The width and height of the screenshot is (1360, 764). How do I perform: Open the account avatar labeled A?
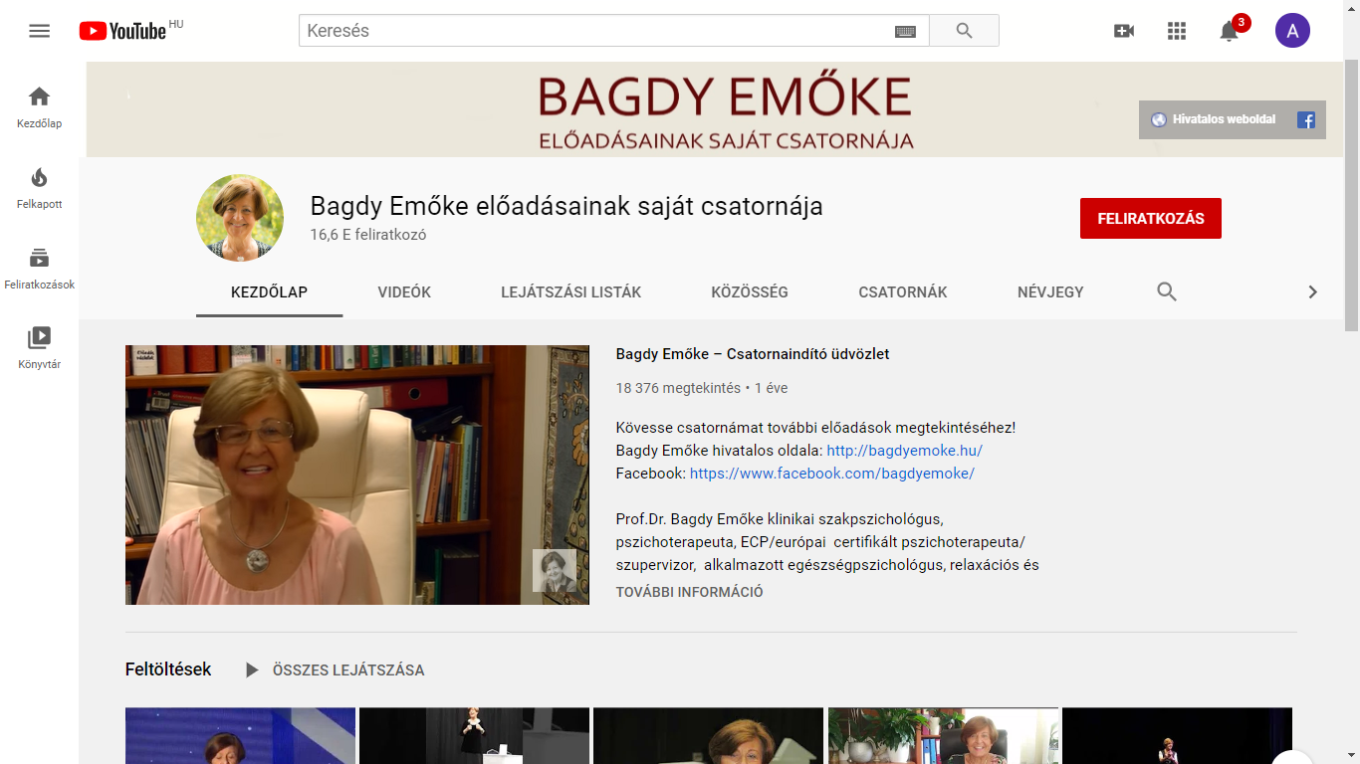click(x=1292, y=31)
